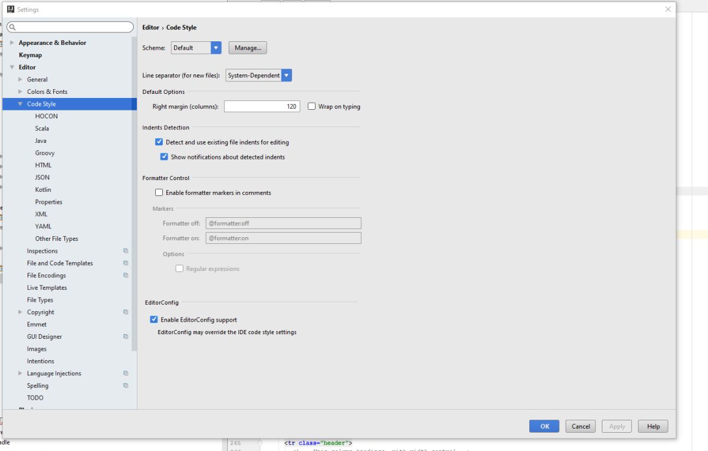The width and height of the screenshot is (708, 451).
Task: Click project-level icon next to Copyright
Action: [126, 312]
